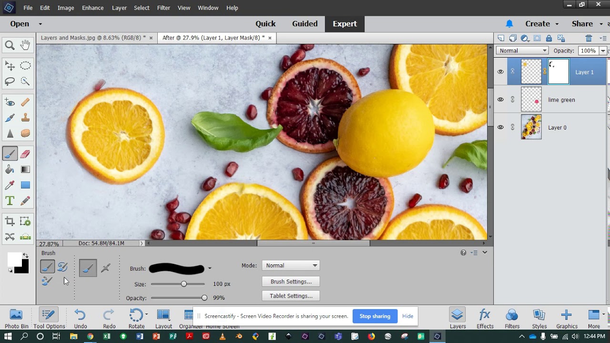Screen dimensions: 610x343
Task: Select the Elliptical Marquee tool
Action: [25, 66]
